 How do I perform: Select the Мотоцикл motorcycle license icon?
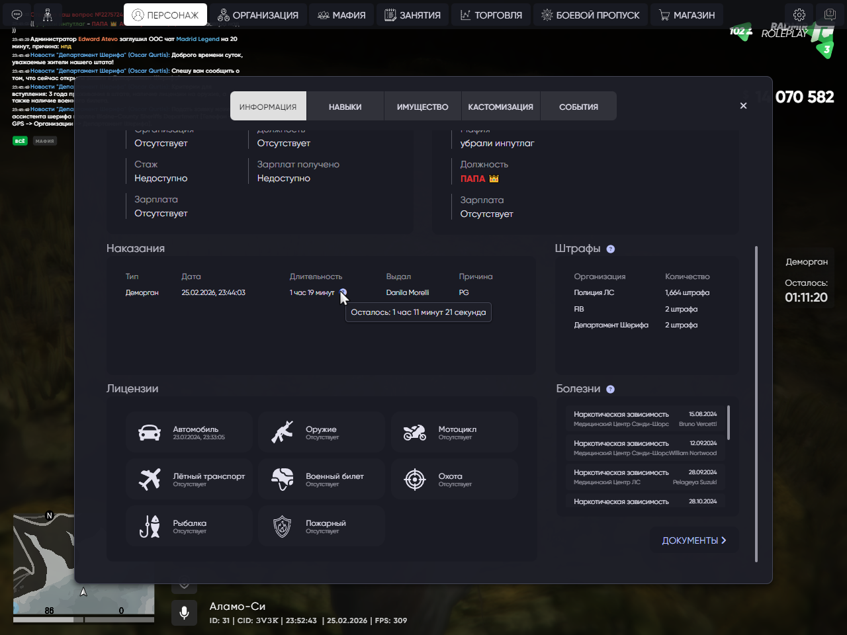click(x=415, y=433)
